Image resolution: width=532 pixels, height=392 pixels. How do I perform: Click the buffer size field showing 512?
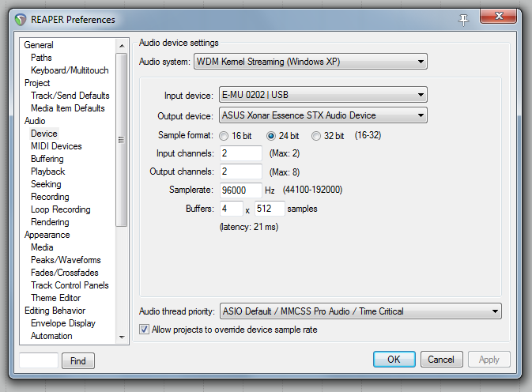click(x=270, y=209)
